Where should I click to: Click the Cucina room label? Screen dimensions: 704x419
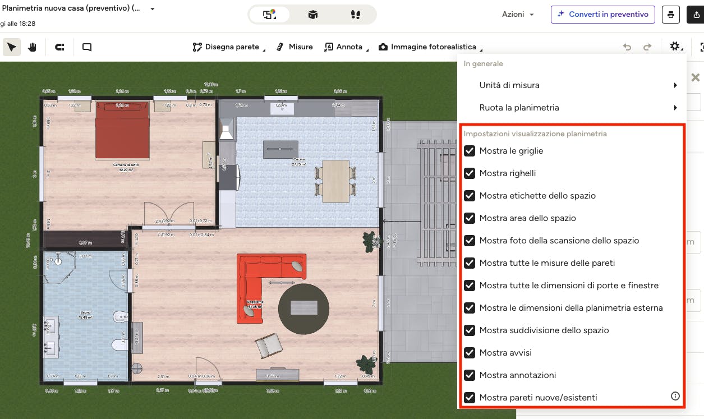point(298,159)
